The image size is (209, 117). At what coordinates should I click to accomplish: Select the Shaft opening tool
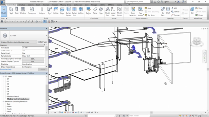coord(168,11)
